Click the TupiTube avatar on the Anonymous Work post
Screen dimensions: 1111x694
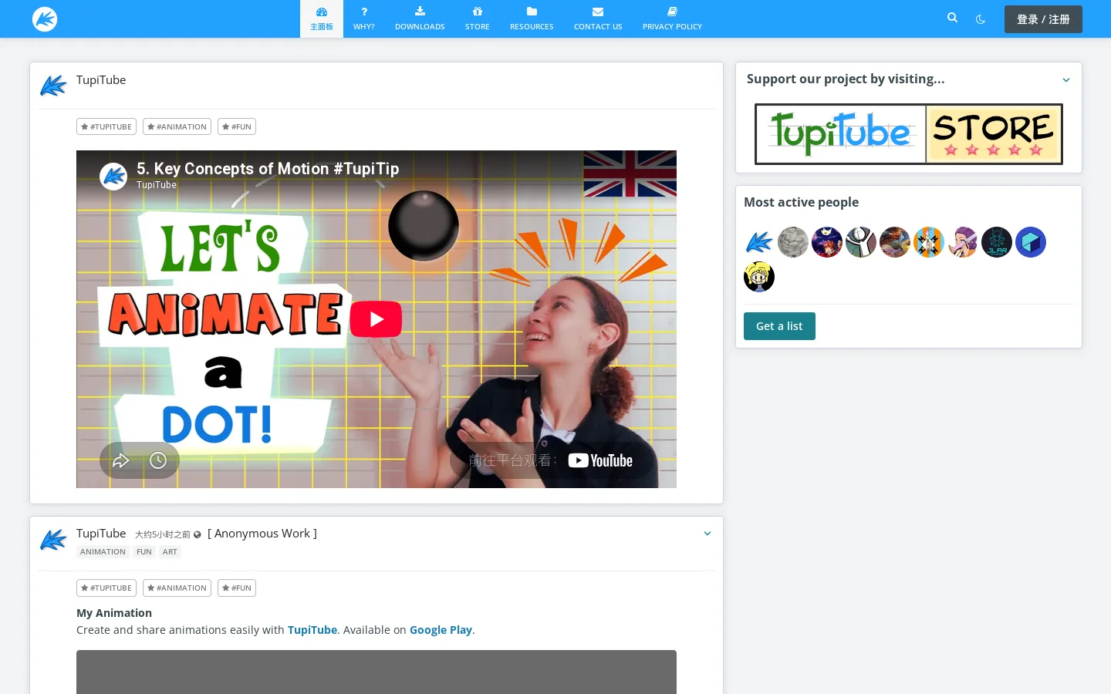point(53,540)
